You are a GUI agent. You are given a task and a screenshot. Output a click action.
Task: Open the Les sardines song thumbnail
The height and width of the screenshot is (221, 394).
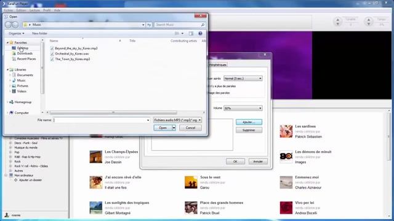(286, 131)
